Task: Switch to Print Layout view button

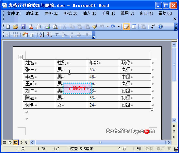Action: [x=16, y=142]
